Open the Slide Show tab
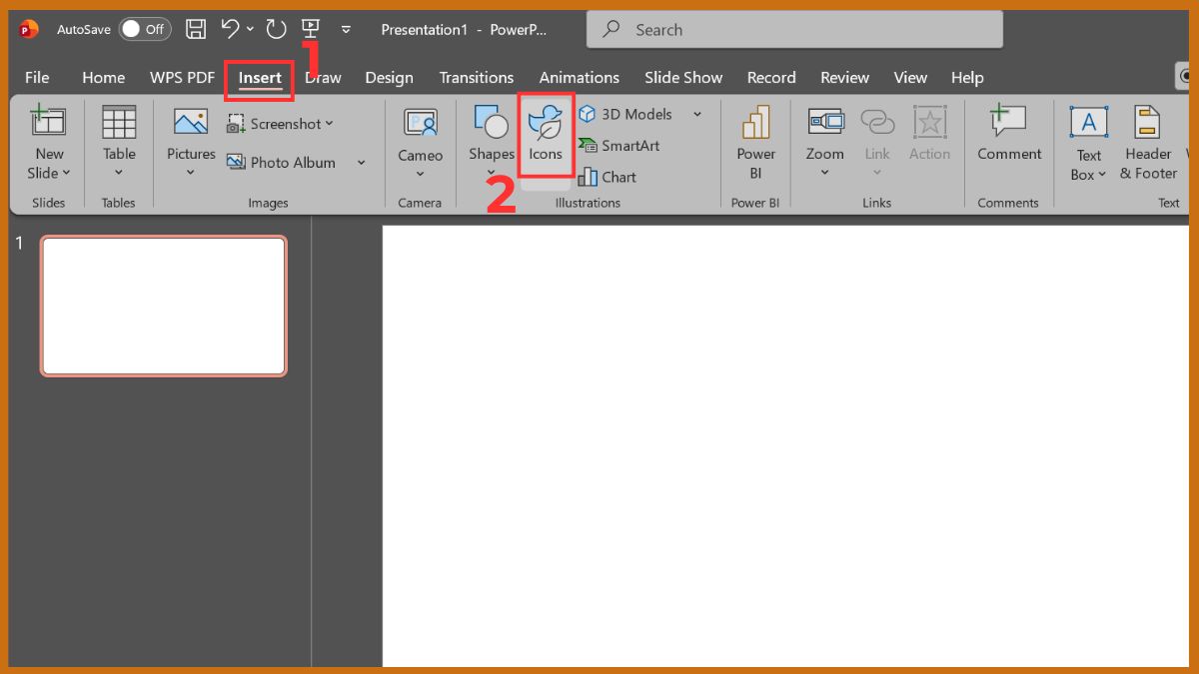The width and height of the screenshot is (1199, 674). click(682, 77)
